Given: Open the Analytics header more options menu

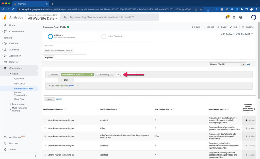Looking at the screenshot, I should [x=247, y=17].
